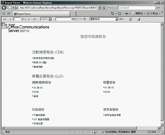Go to next report page

pos(29,19)
